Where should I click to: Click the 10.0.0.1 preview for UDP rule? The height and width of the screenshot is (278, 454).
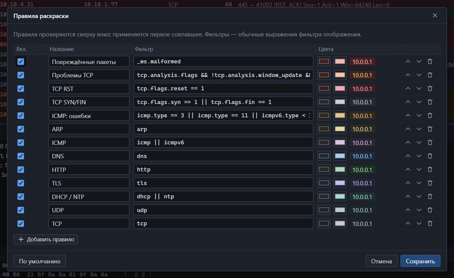[x=362, y=210]
